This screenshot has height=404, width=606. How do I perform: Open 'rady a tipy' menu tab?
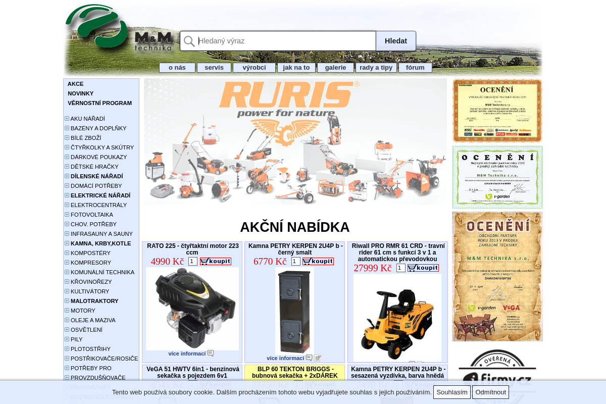click(x=376, y=68)
